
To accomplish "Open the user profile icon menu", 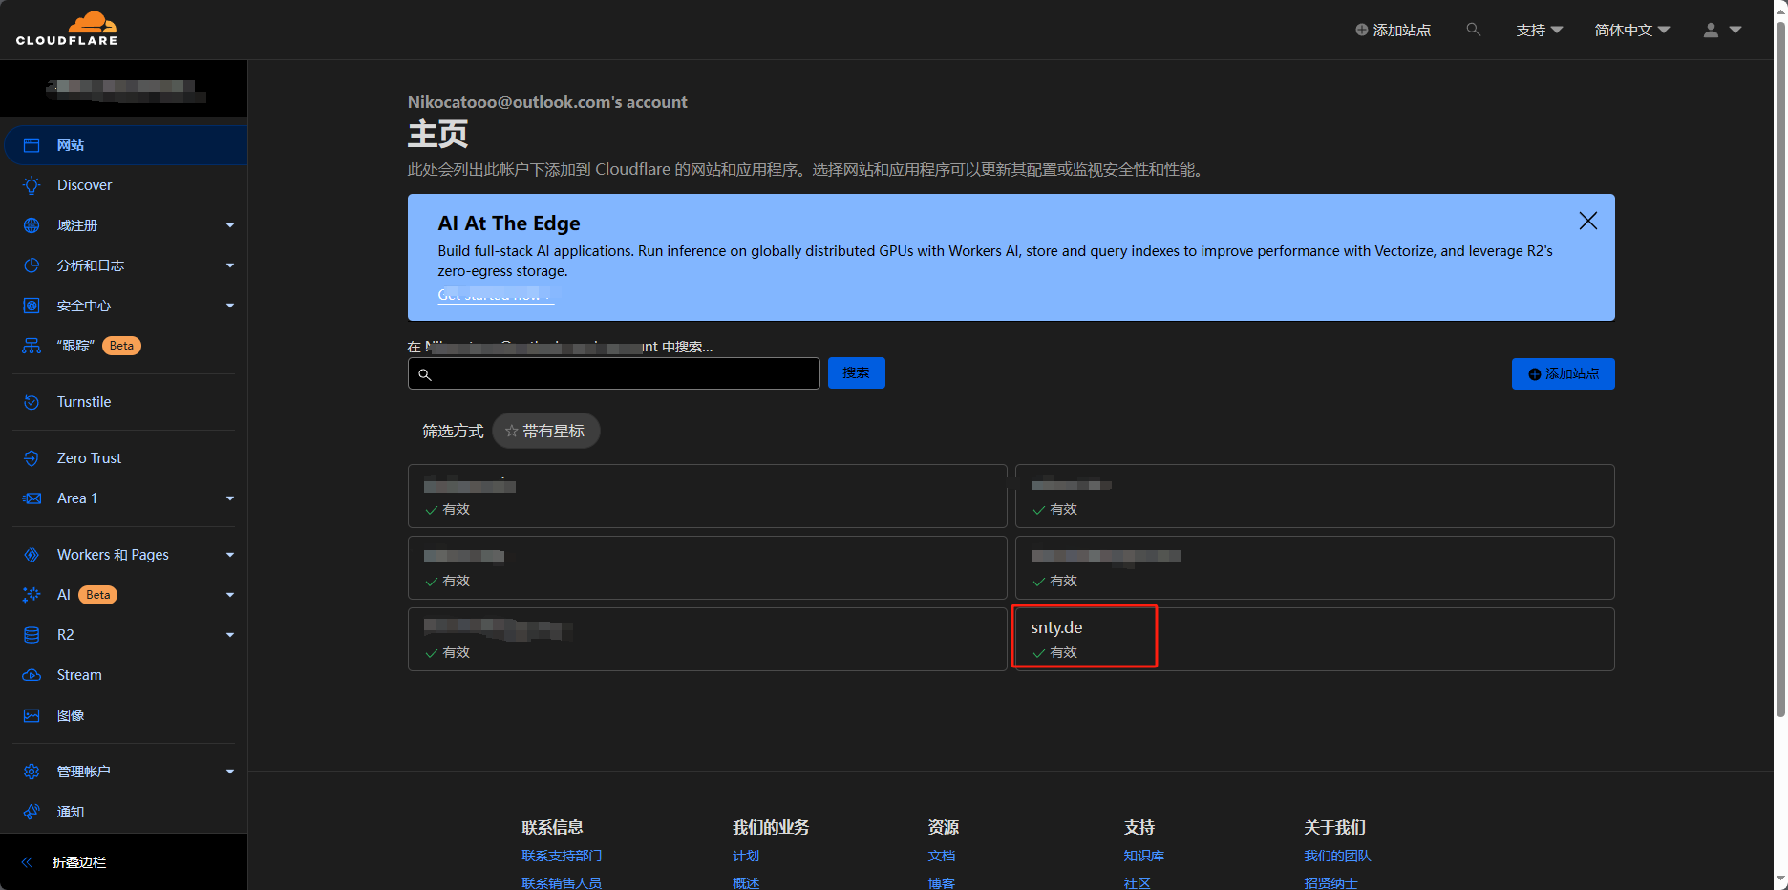I will click(x=1722, y=31).
